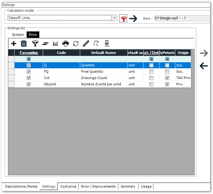The image size is (213, 194).
Task: Toggle Favourites checkbox in Nb/unit row
Action: click(x=29, y=84)
